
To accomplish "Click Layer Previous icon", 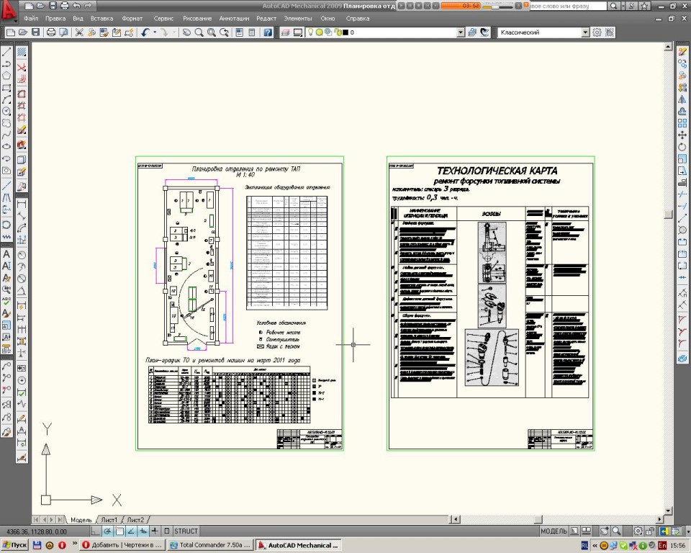I will click(484, 32).
